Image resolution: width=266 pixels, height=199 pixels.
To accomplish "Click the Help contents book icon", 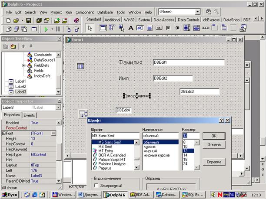I will (76, 20).
